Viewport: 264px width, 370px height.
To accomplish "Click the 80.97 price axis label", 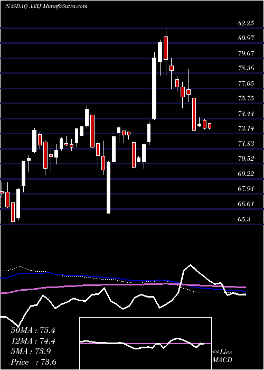I will coord(246,38).
